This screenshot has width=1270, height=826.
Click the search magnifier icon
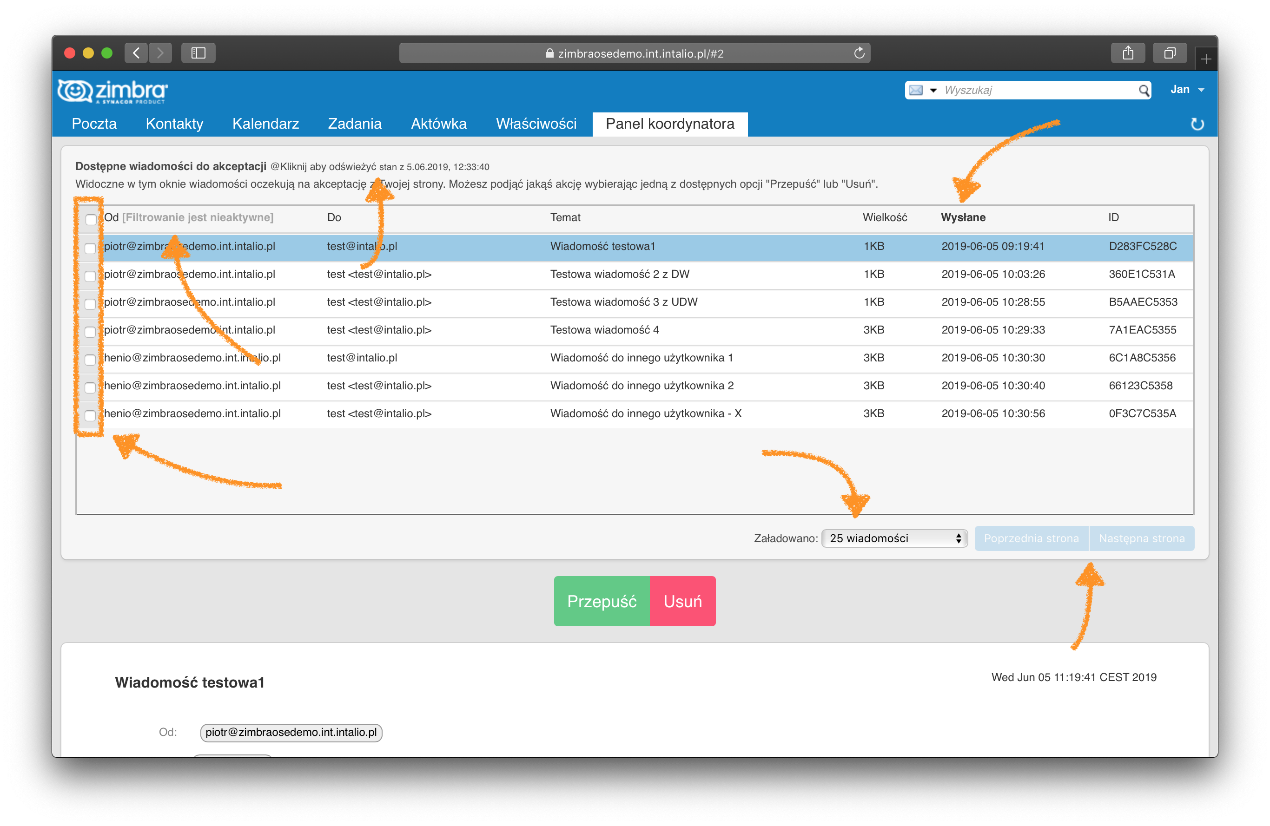coord(1143,90)
